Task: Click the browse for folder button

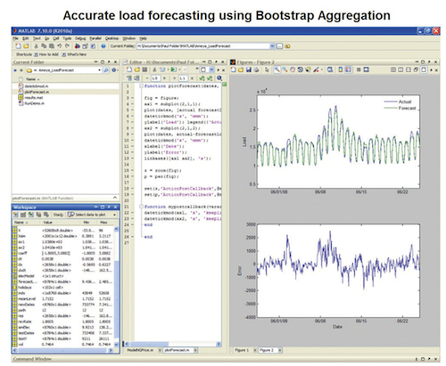Action: (279, 46)
